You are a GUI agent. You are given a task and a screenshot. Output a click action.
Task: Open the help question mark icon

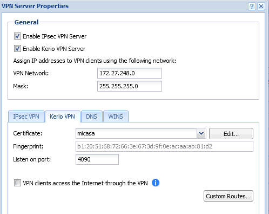(x=252, y=7)
